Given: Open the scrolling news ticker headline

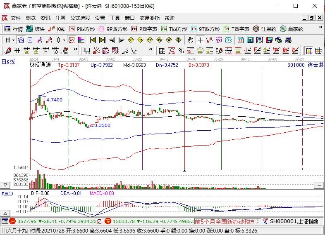Looking at the screenshot, I should 225,221.
